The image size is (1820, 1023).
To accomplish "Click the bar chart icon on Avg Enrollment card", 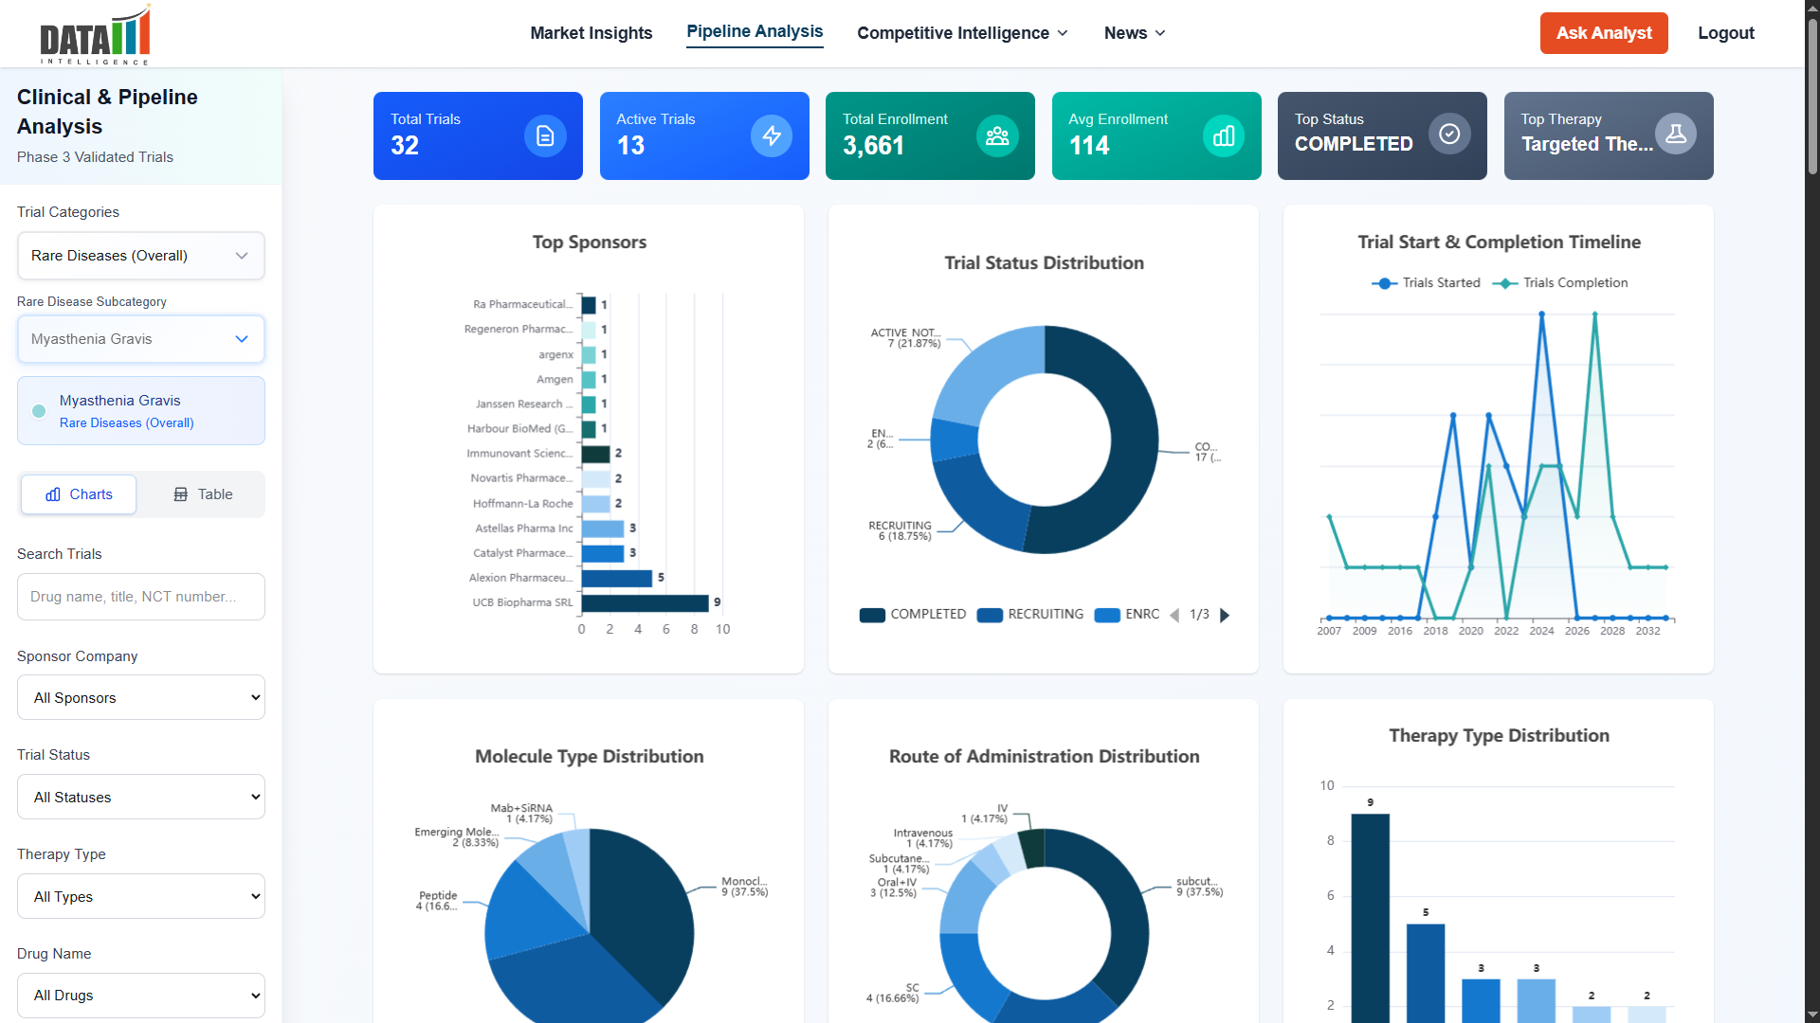I will click(x=1223, y=135).
